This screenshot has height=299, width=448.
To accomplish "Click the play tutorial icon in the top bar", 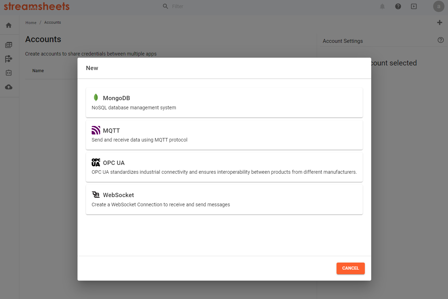I will point(414,6).
